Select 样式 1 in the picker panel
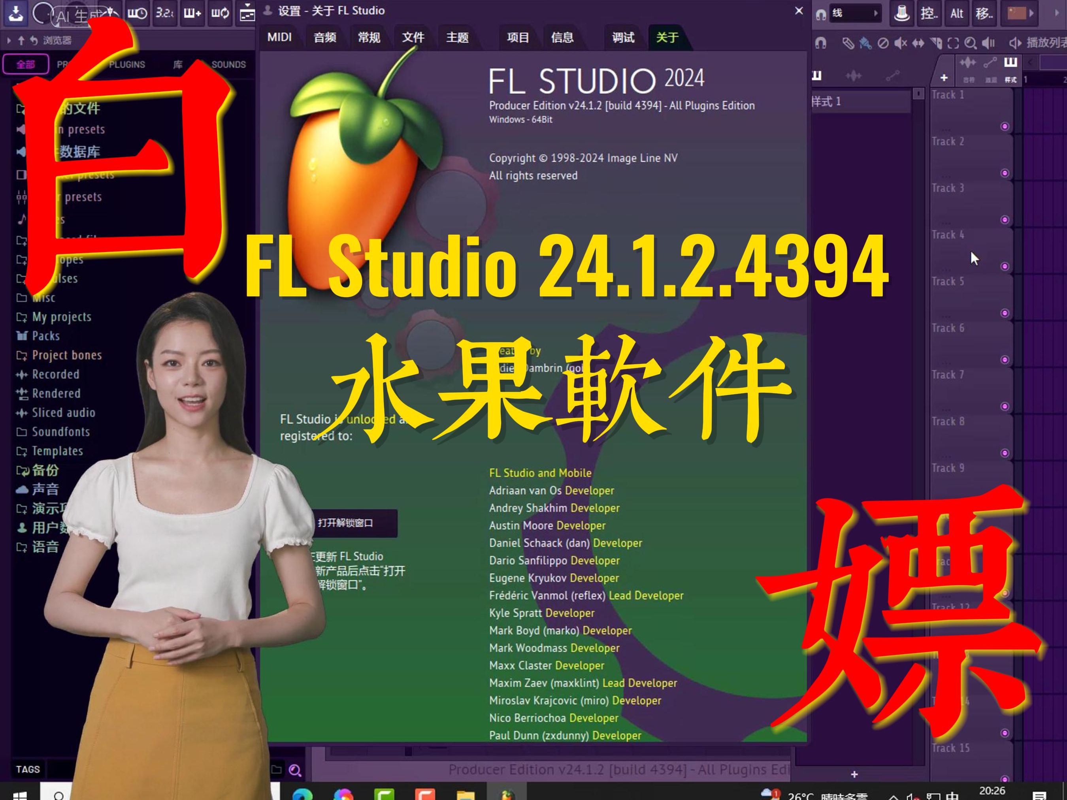Viewport: 1067px width, 800px height. coord(861,101)
